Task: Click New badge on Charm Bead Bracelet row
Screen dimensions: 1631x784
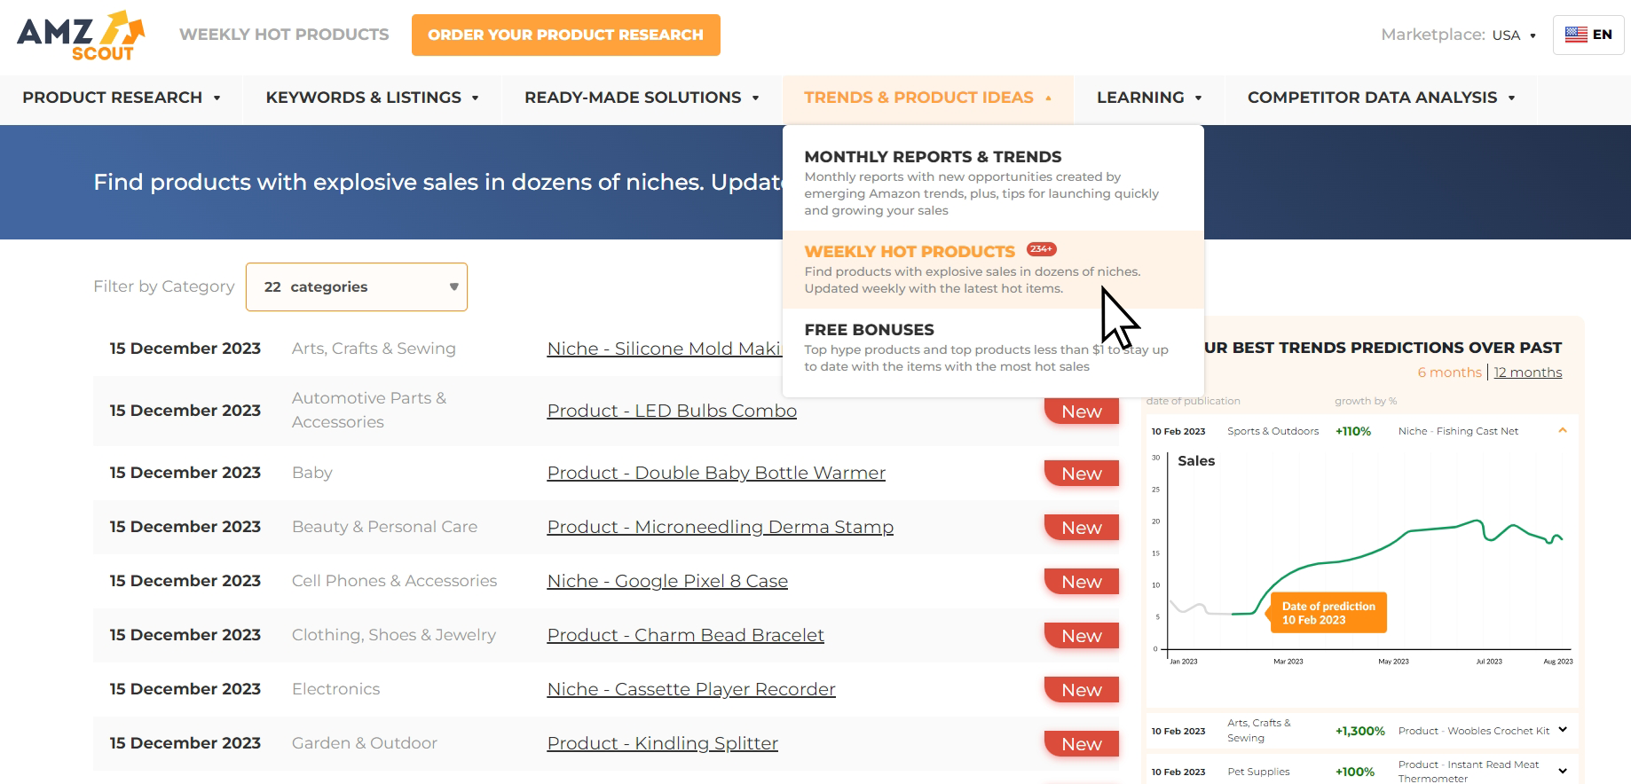Action: [x=1081, y=636]
